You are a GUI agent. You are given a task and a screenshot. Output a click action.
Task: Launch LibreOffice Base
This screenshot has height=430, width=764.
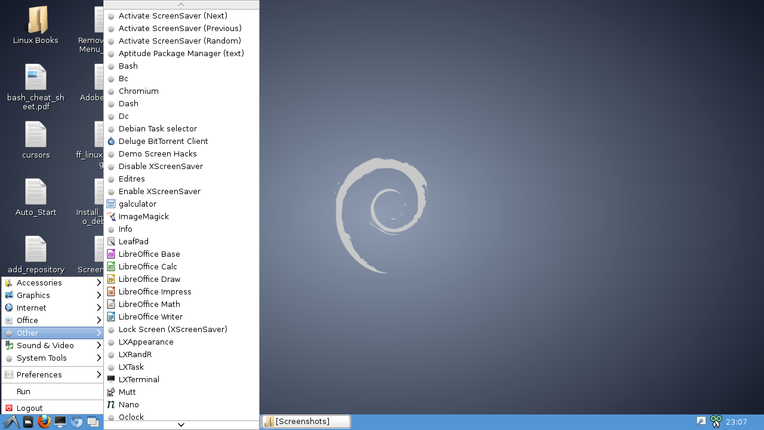(x=181, y=254)
